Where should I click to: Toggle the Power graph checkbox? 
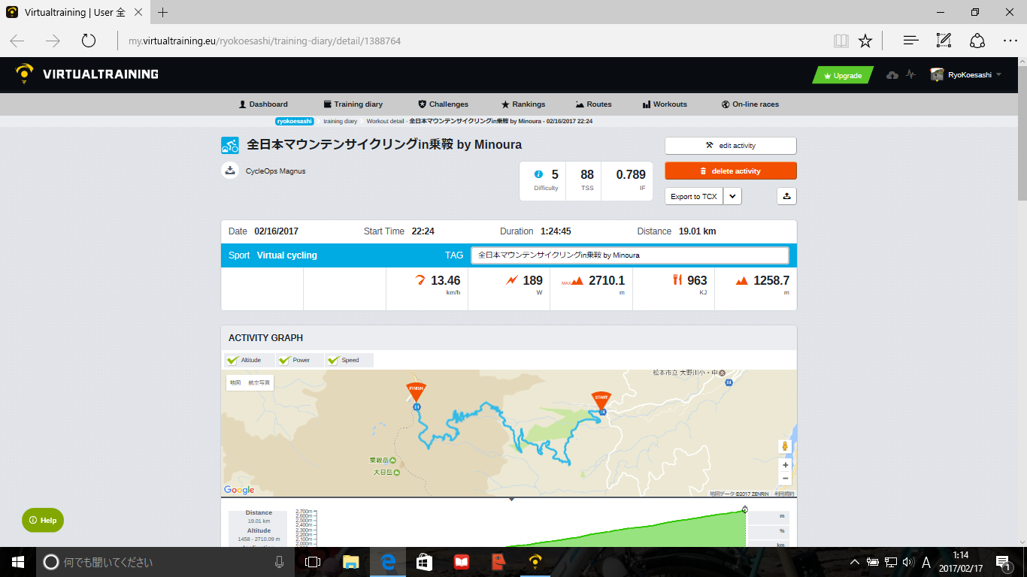click(x=284, y=360)
